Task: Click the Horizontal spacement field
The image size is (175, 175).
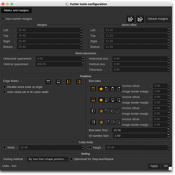Action: pos(59,59)
